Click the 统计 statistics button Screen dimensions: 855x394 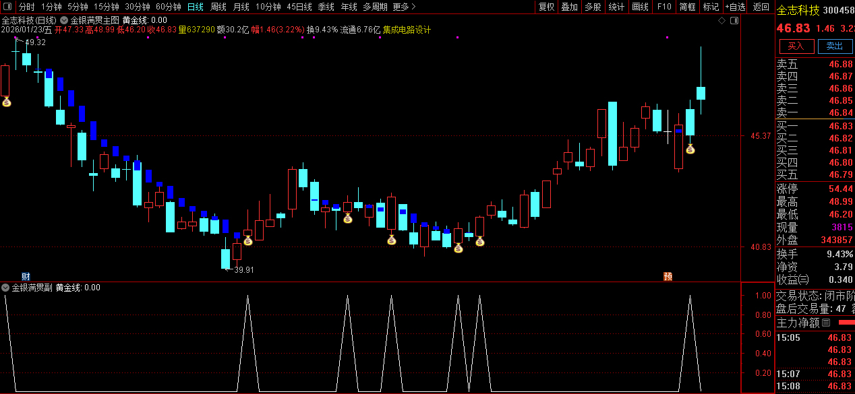(616, 7)
